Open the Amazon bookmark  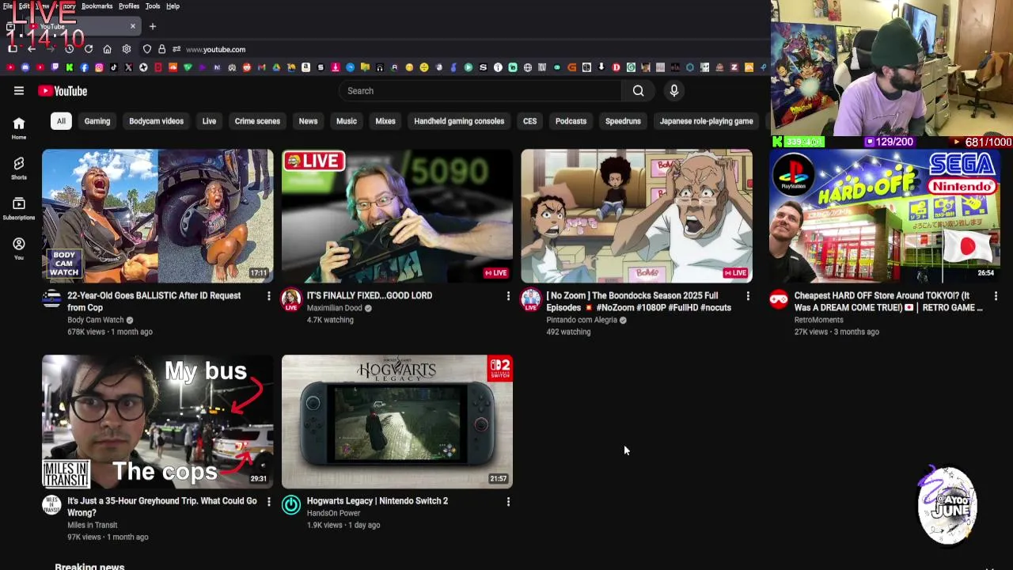click(x=305, y=67)
